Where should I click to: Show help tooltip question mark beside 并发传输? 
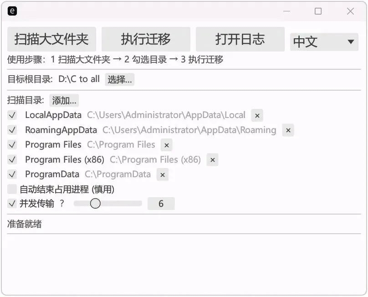coord(62,203)
